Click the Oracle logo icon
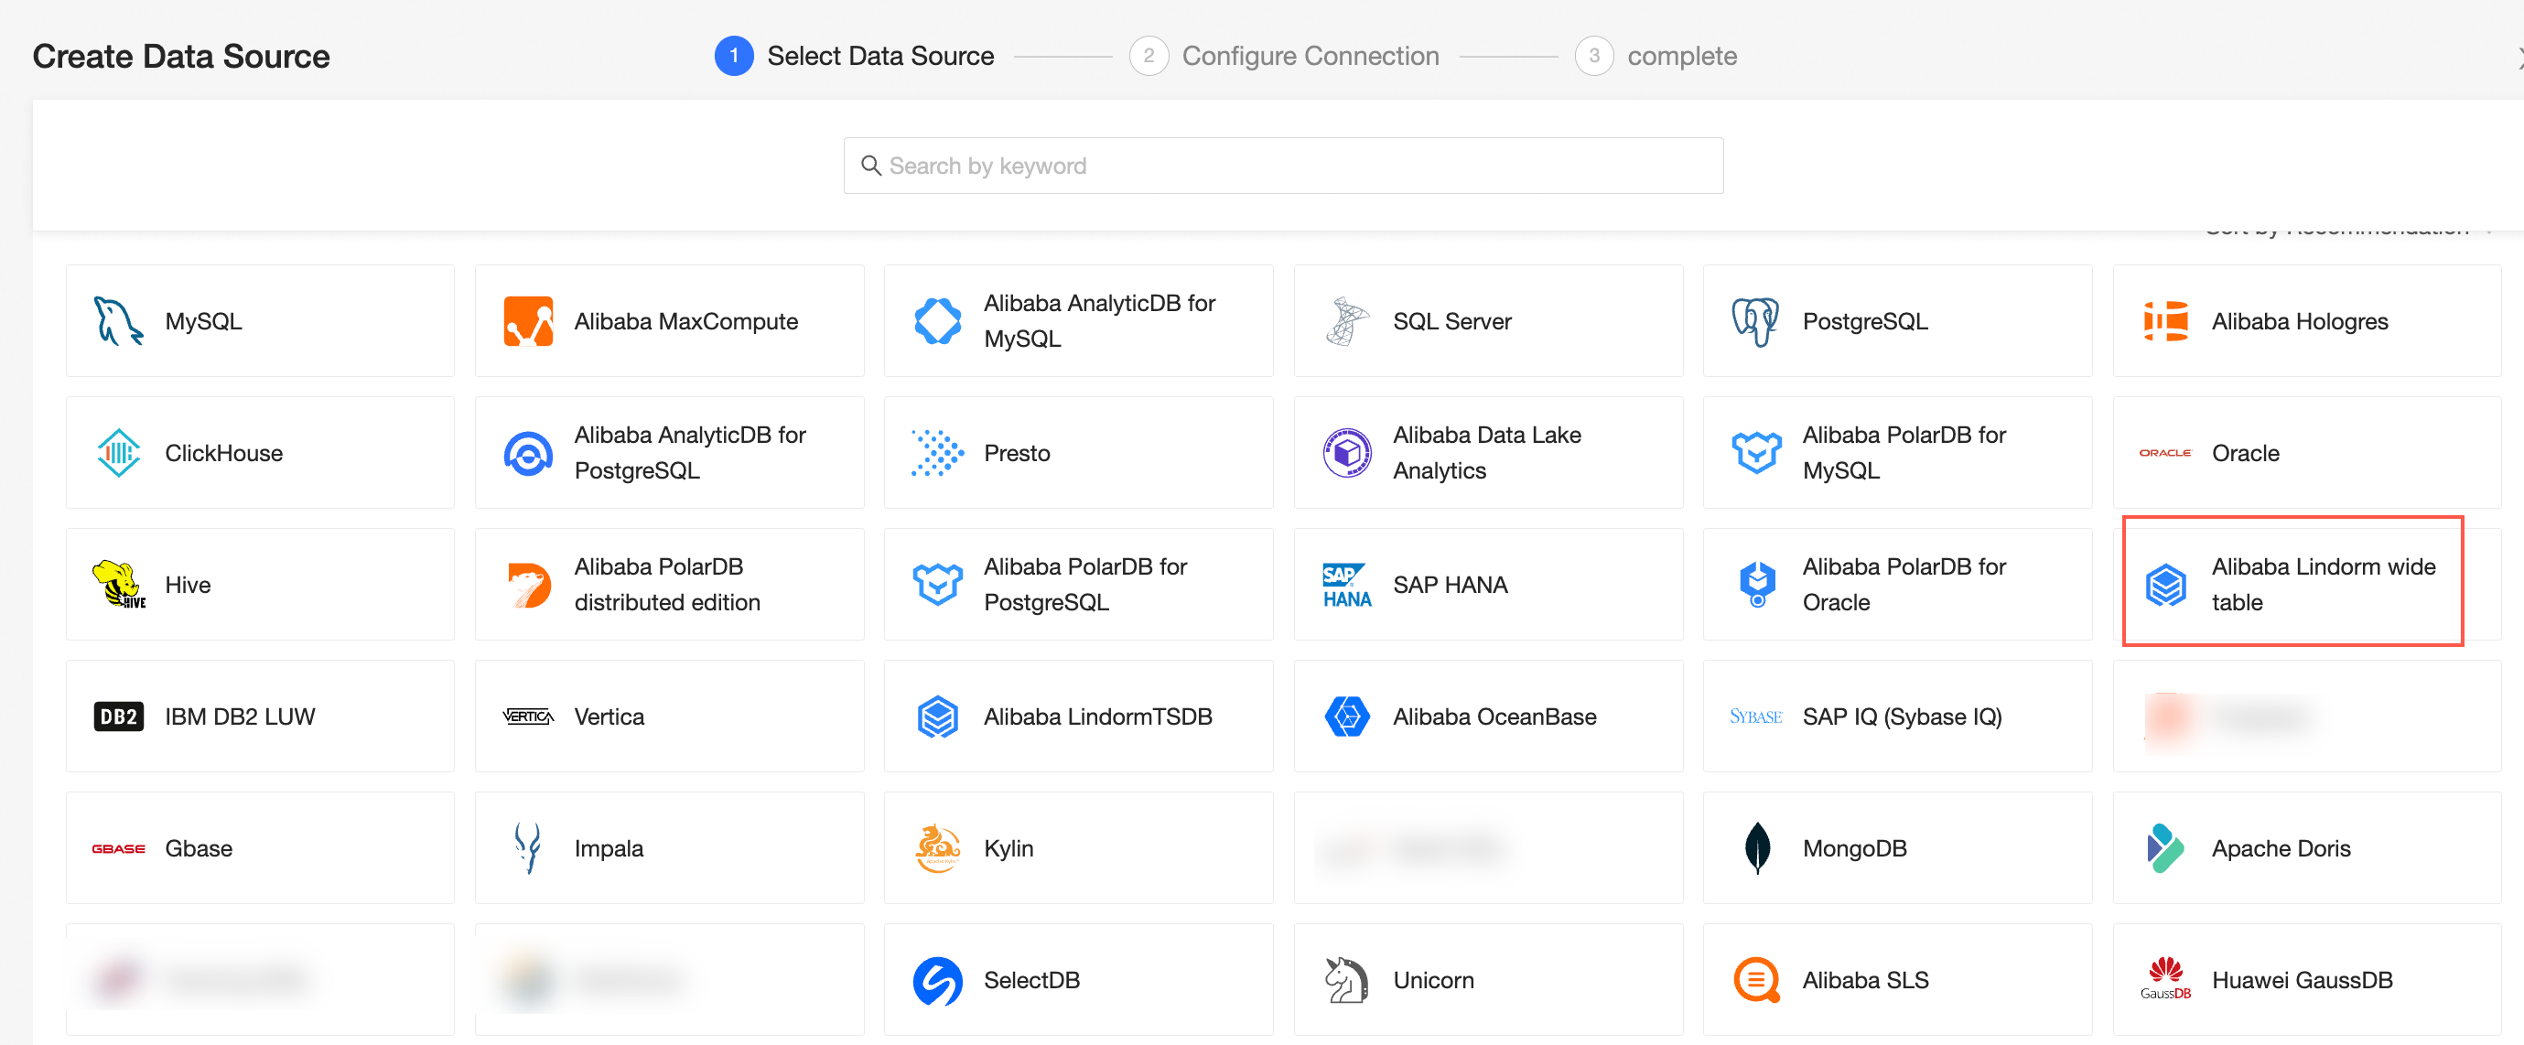The image size is (2524, 1045). (2165, 452)
